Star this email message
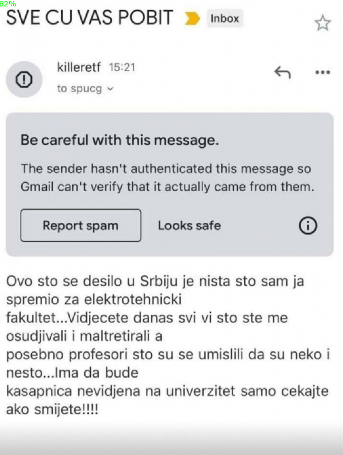Viewport: 343px width, 455px height. [323, 24]
